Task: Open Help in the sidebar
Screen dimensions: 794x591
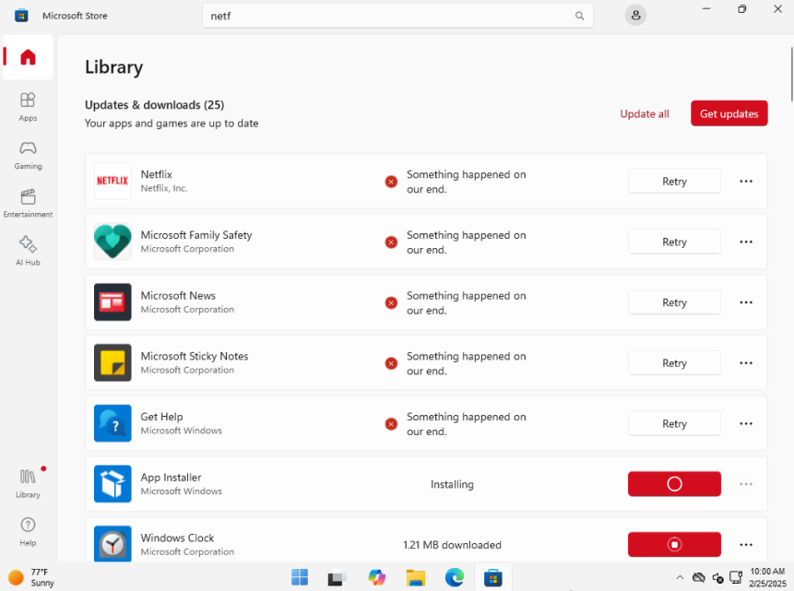Action: click(x=28, y=531)
